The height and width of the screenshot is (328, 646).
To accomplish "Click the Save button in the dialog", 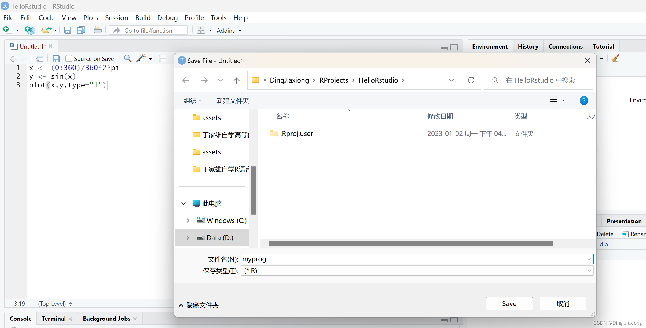I will [x=509, y=303].
